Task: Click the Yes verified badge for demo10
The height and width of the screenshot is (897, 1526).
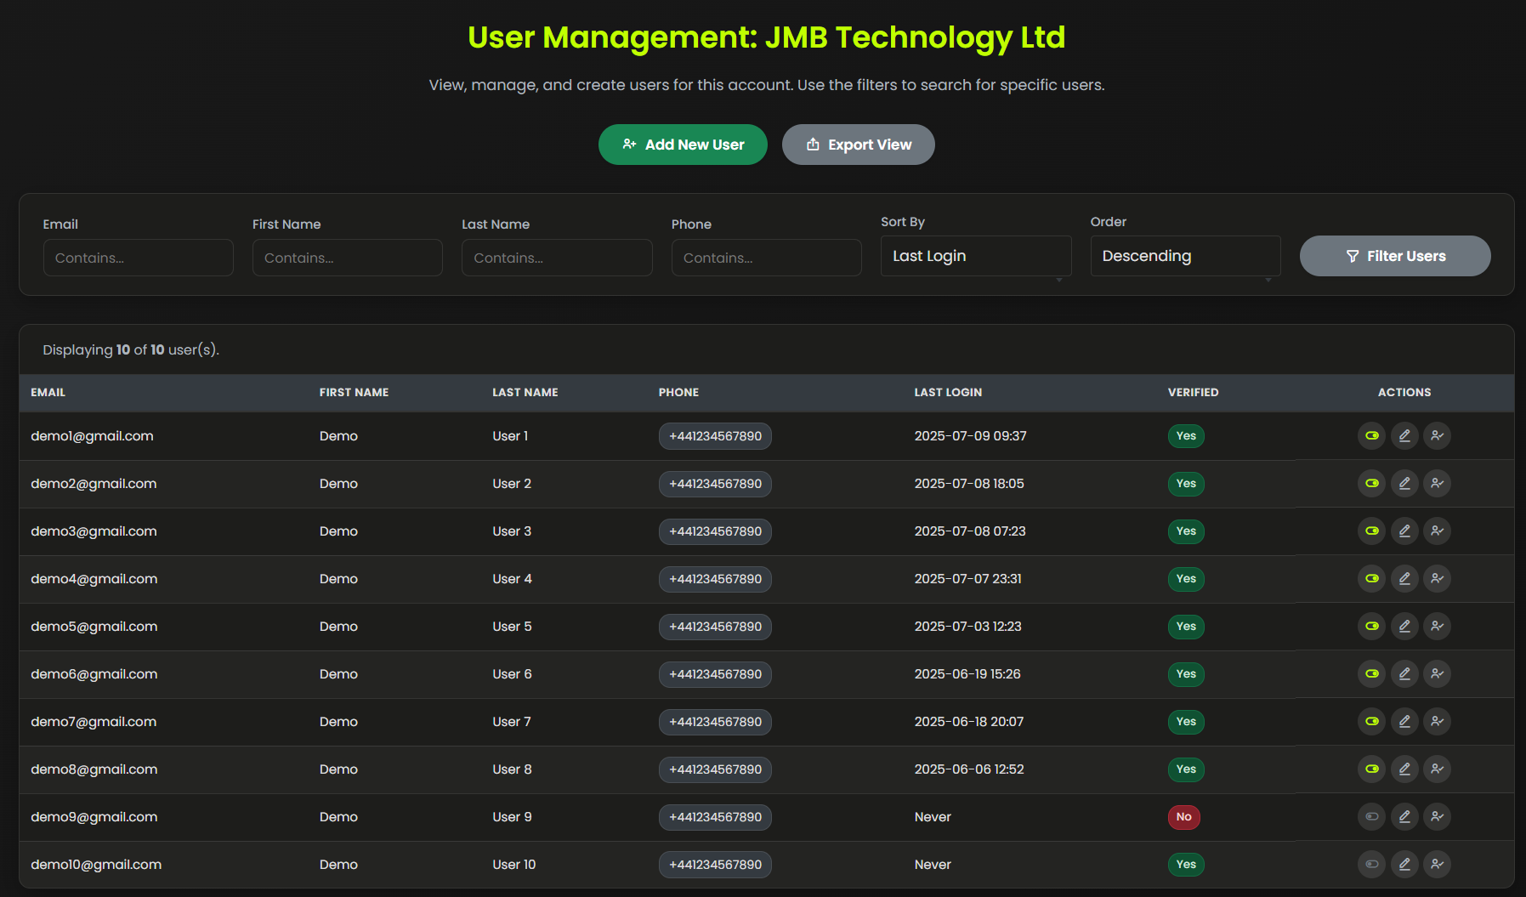Action: click(1186, 865)
